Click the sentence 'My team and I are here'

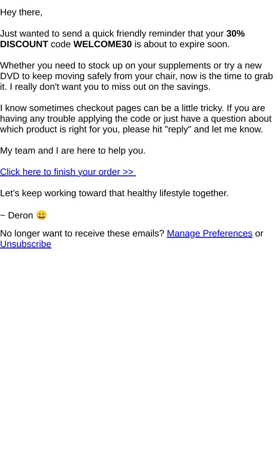(53, 150)
